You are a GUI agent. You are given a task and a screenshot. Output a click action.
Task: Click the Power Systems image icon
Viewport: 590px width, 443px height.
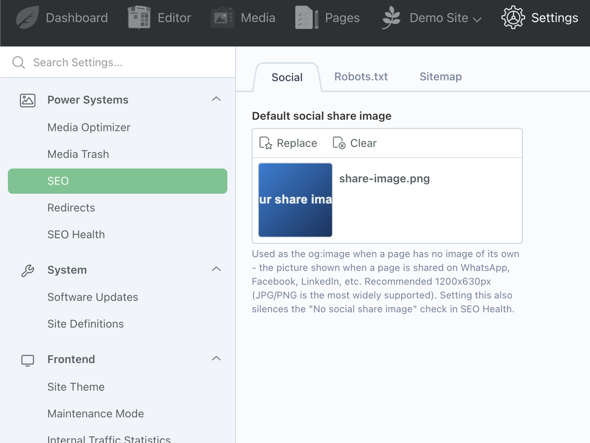click(x=28, y=100)
